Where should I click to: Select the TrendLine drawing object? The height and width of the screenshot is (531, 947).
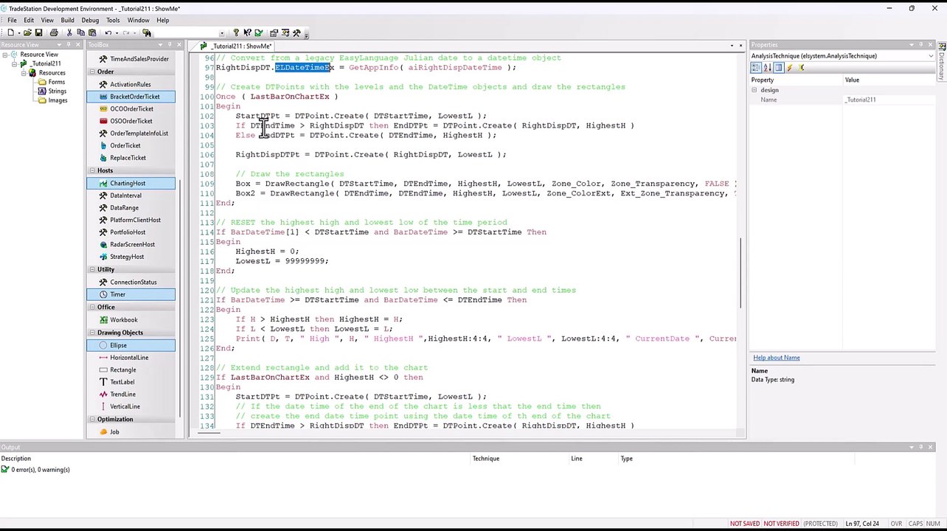tap(122, 394)
